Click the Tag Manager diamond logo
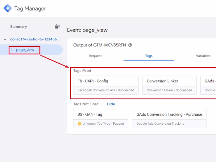Screen dimensions: 216x162 (8, 8)
